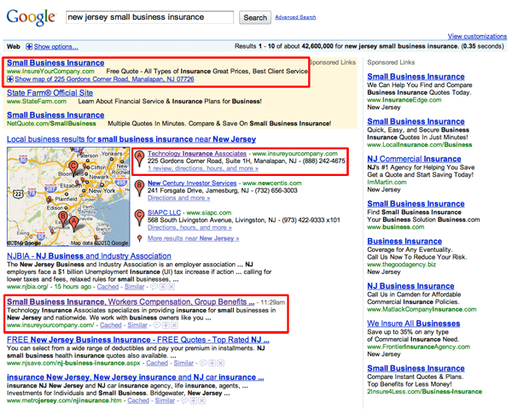Click map pin B on the map thumbnail
Image resolution: width=512 pixels, height=409 pixels.
[x=62, y=219]
